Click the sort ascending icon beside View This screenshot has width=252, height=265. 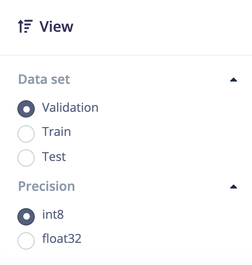[25, 26]
